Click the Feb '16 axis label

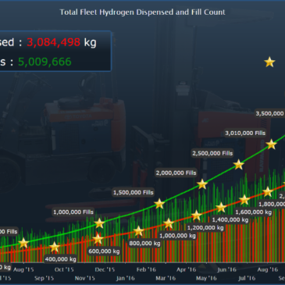146,269
